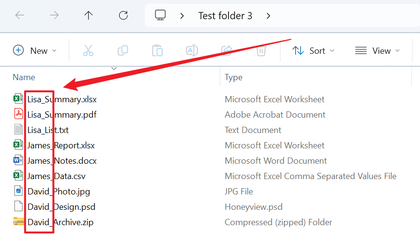The width and height of the screenshot is (420, 241).
Task: Click the Paste clipboard icon
Action: pos(157,50)
